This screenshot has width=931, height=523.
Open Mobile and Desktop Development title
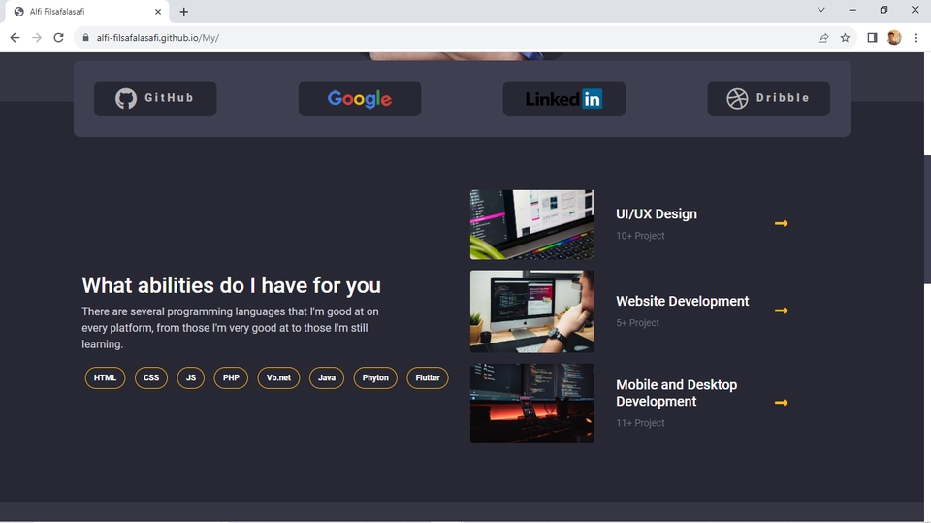click(x=676, y=393)
